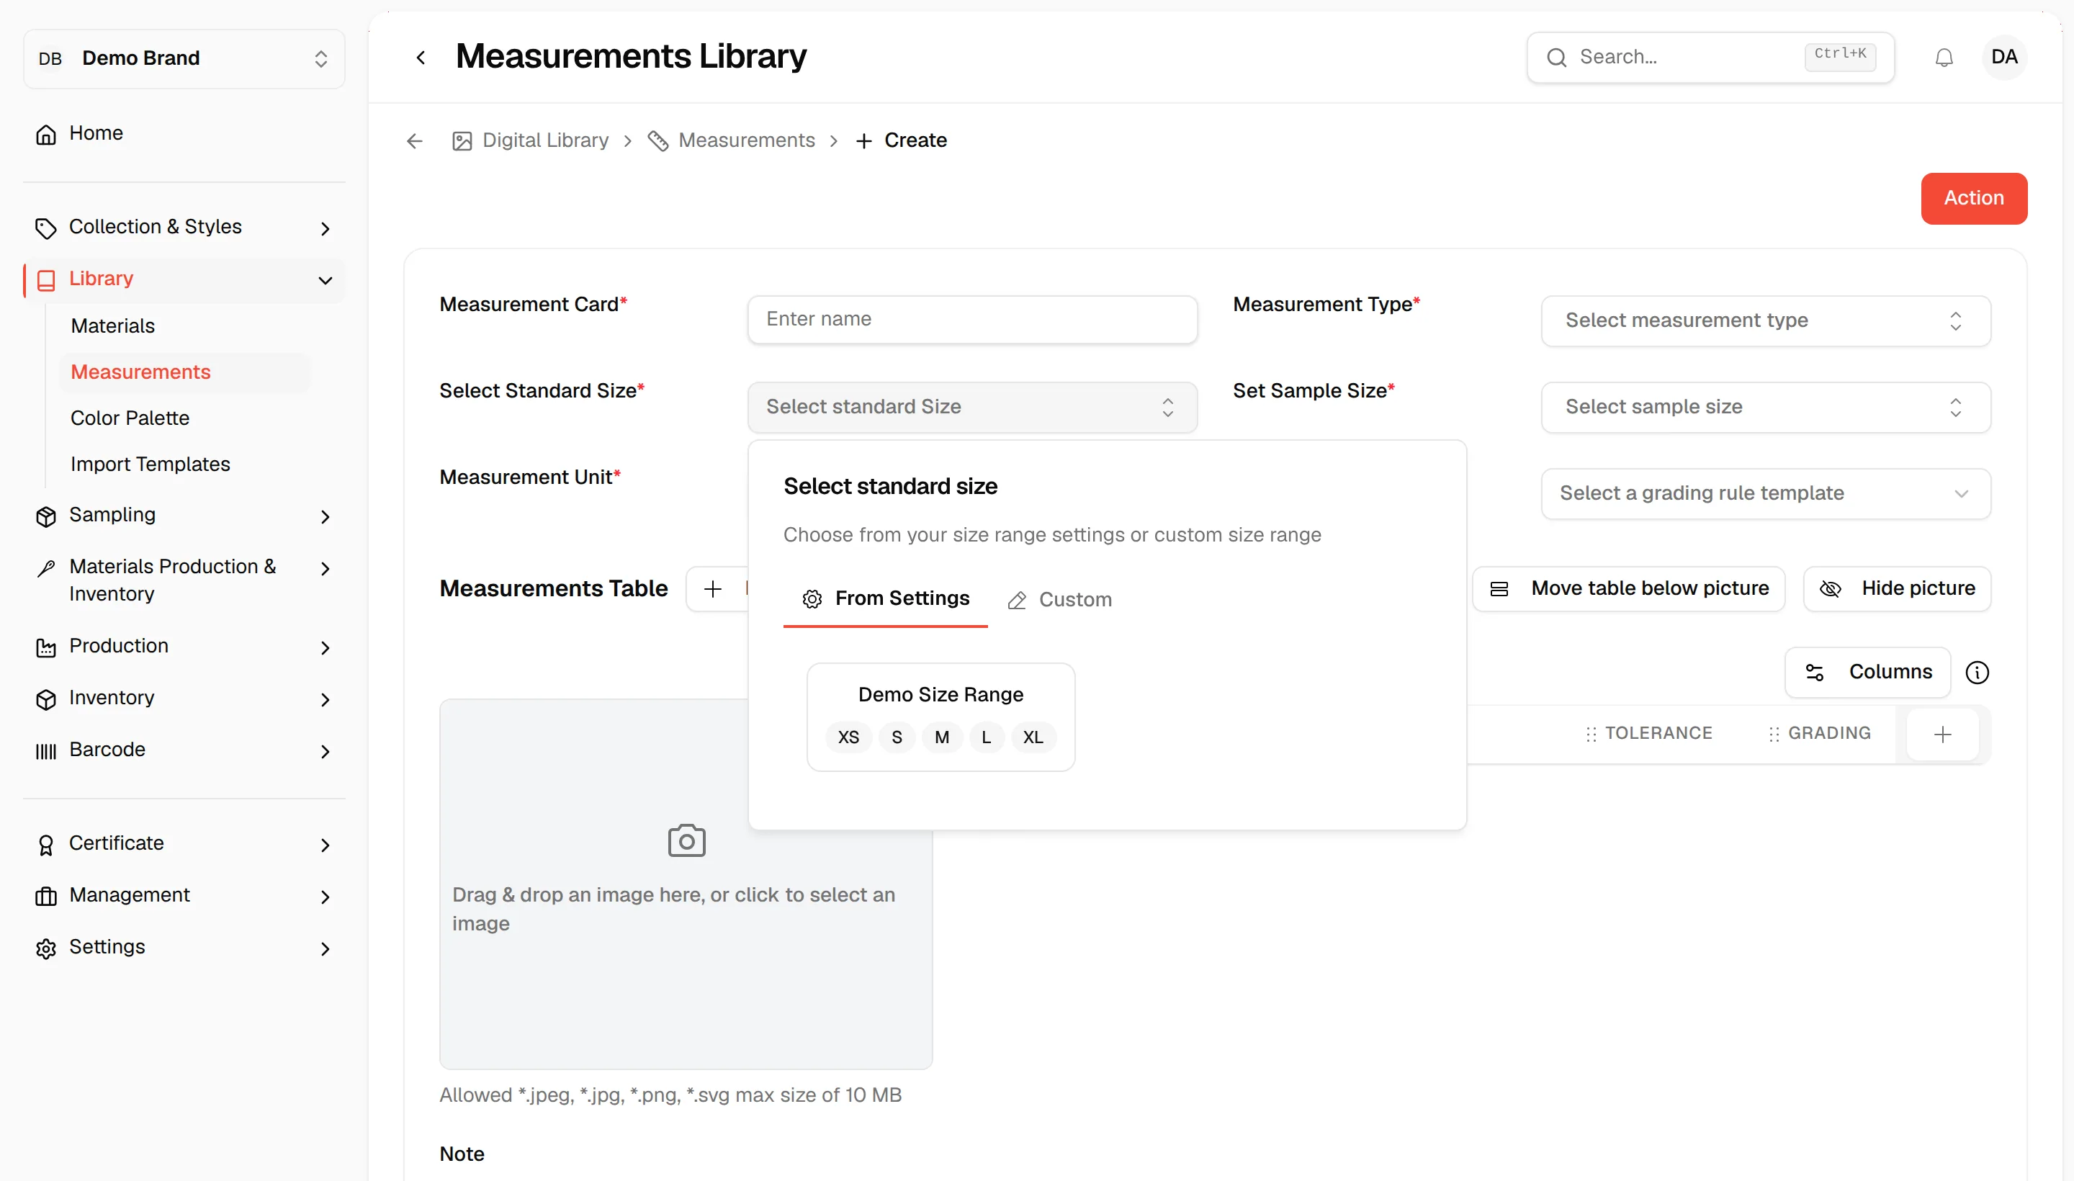Open the Select standard Size dropdown

[971, 407]
